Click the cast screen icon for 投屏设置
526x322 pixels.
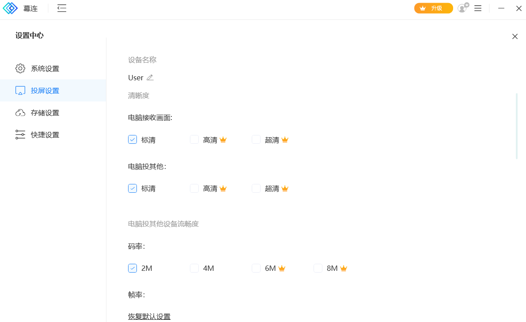20,90
